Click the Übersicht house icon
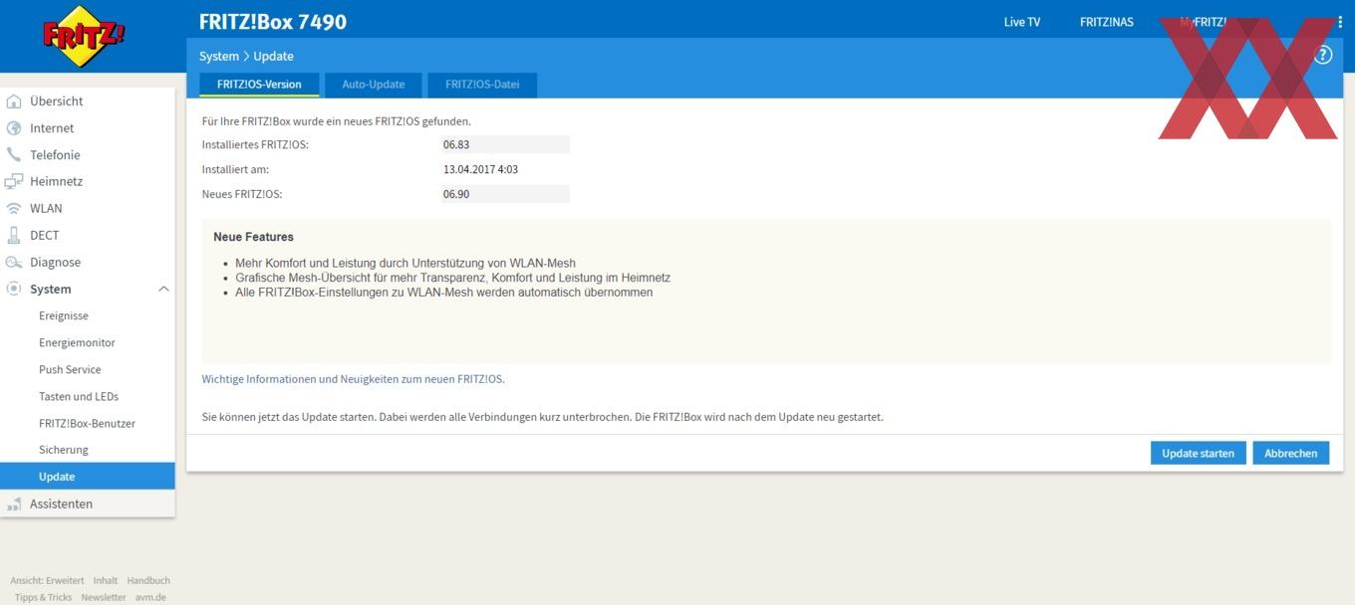 click(14, 101)
